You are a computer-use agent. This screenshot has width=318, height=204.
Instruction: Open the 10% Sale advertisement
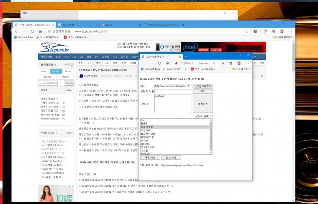pos(56,193)
